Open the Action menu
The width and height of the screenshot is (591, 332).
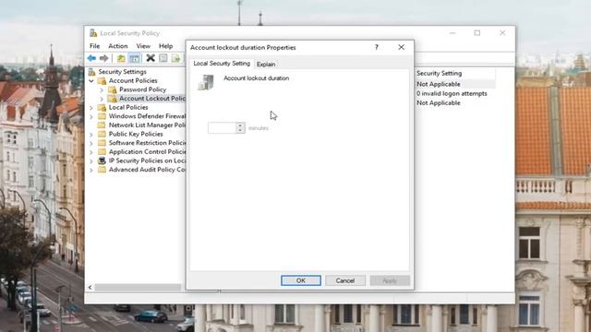point(118,46)
